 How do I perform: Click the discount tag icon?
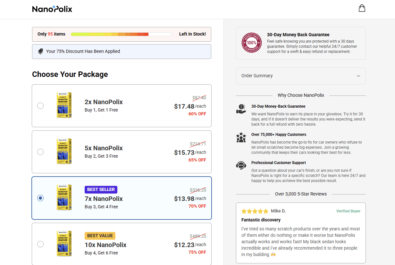(41, 51)
